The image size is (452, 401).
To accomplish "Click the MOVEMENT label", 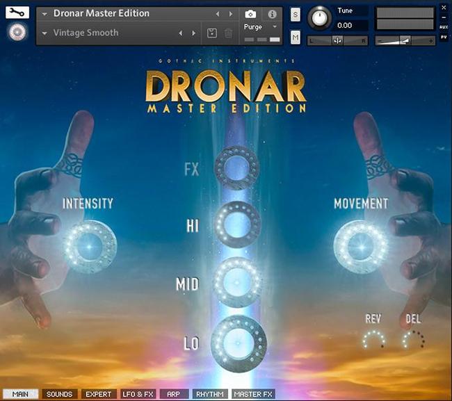I will [x=361, y=204].
